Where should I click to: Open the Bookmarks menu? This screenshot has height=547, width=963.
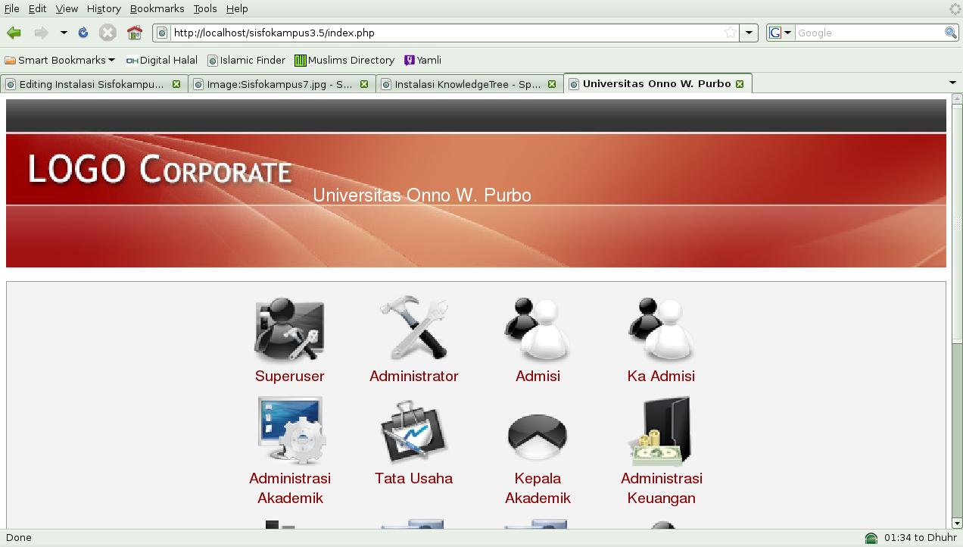(157, 8)
